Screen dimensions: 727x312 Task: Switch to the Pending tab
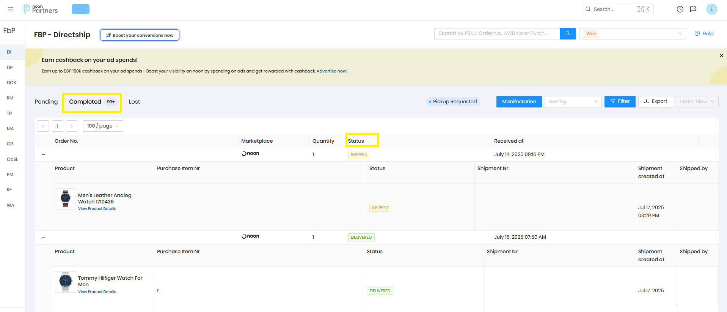click(x=46, y=102)
